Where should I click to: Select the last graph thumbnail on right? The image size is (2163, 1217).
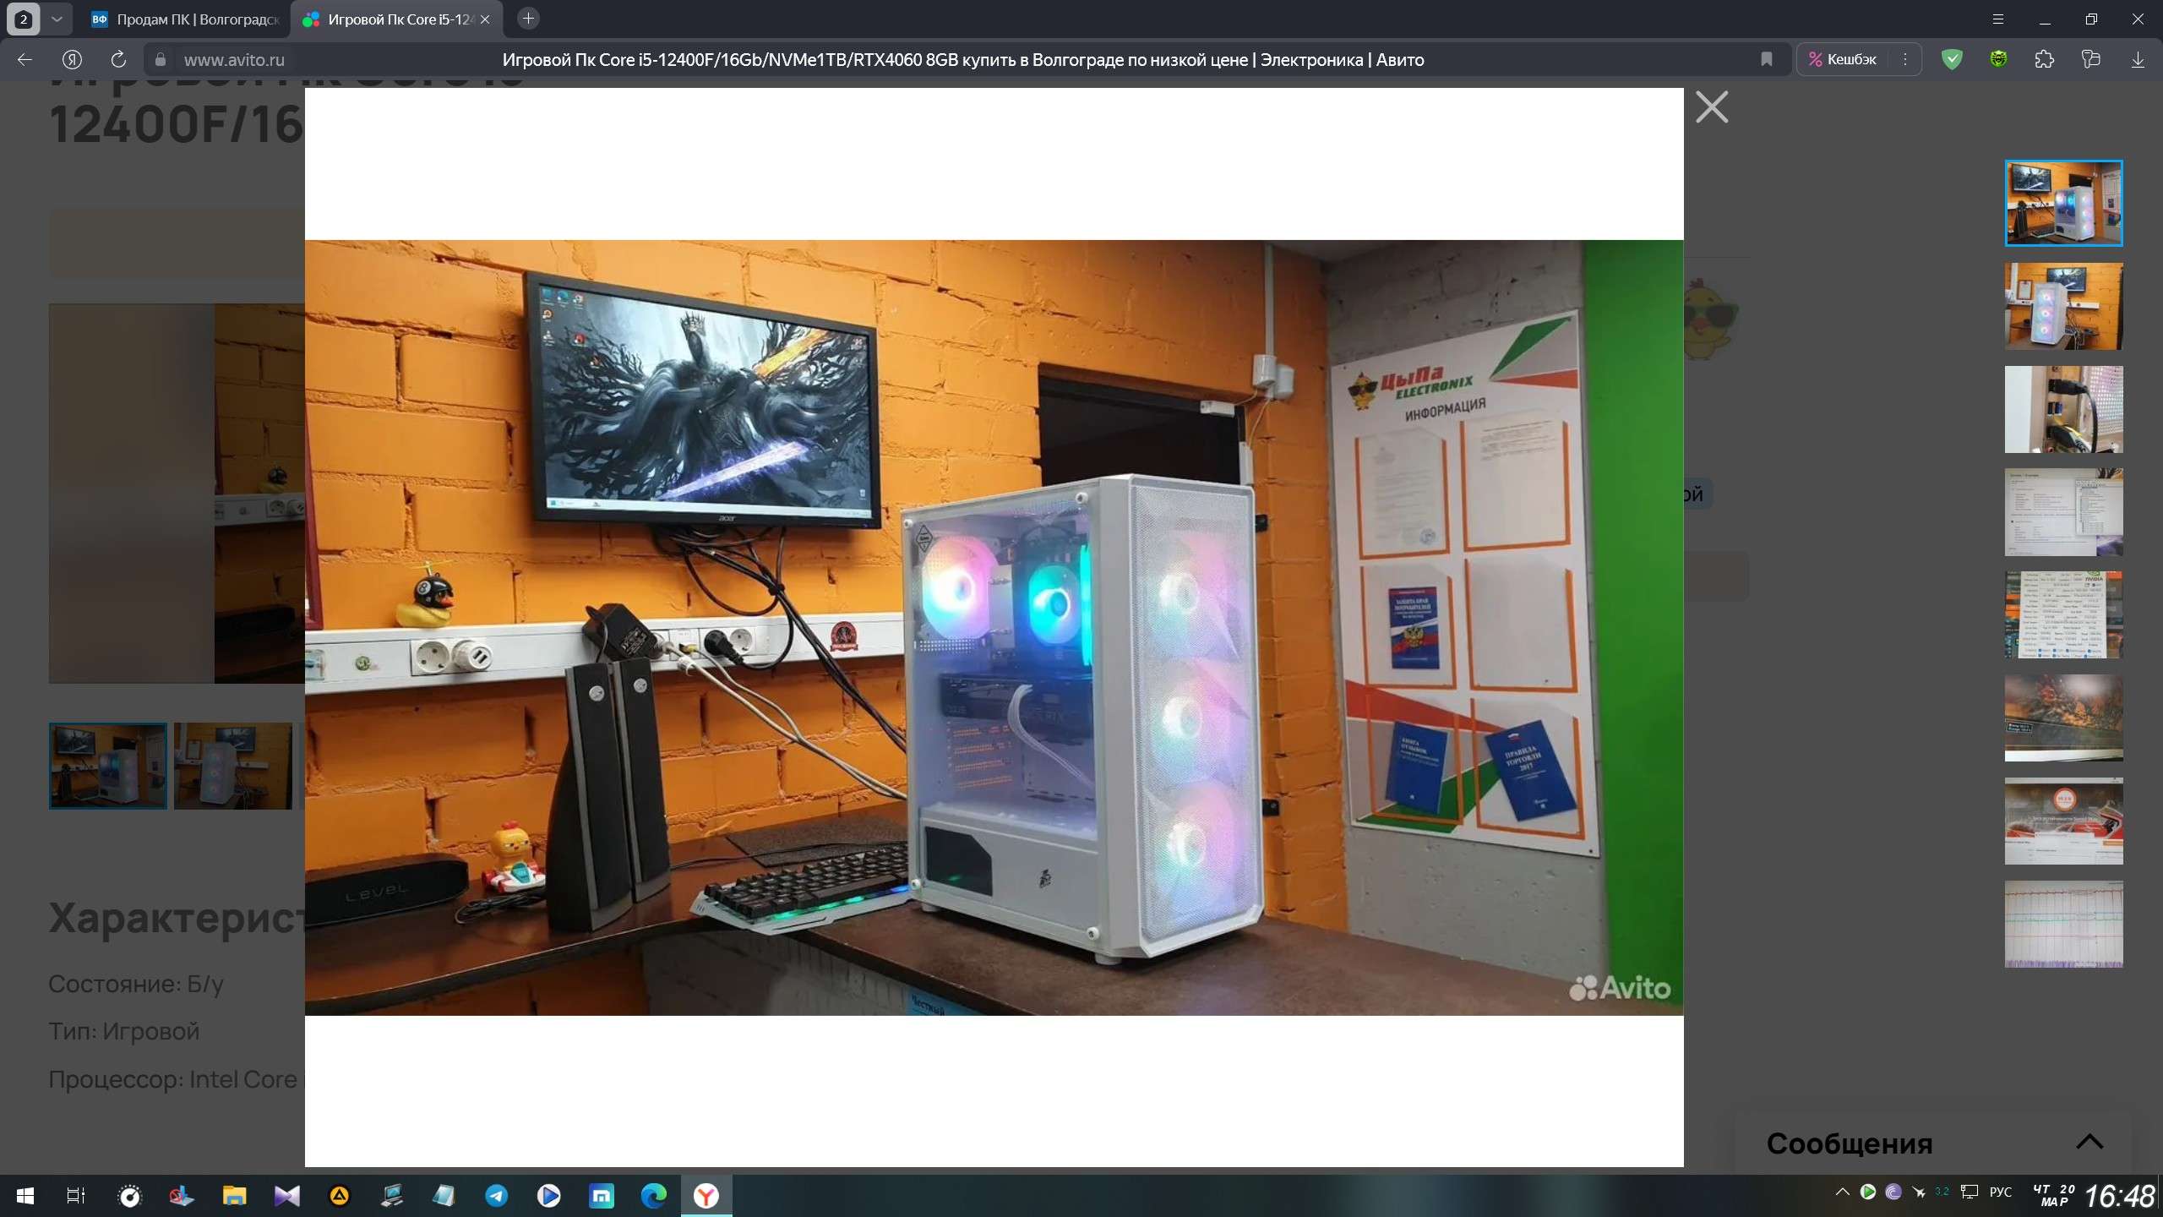pos(2062,924)
